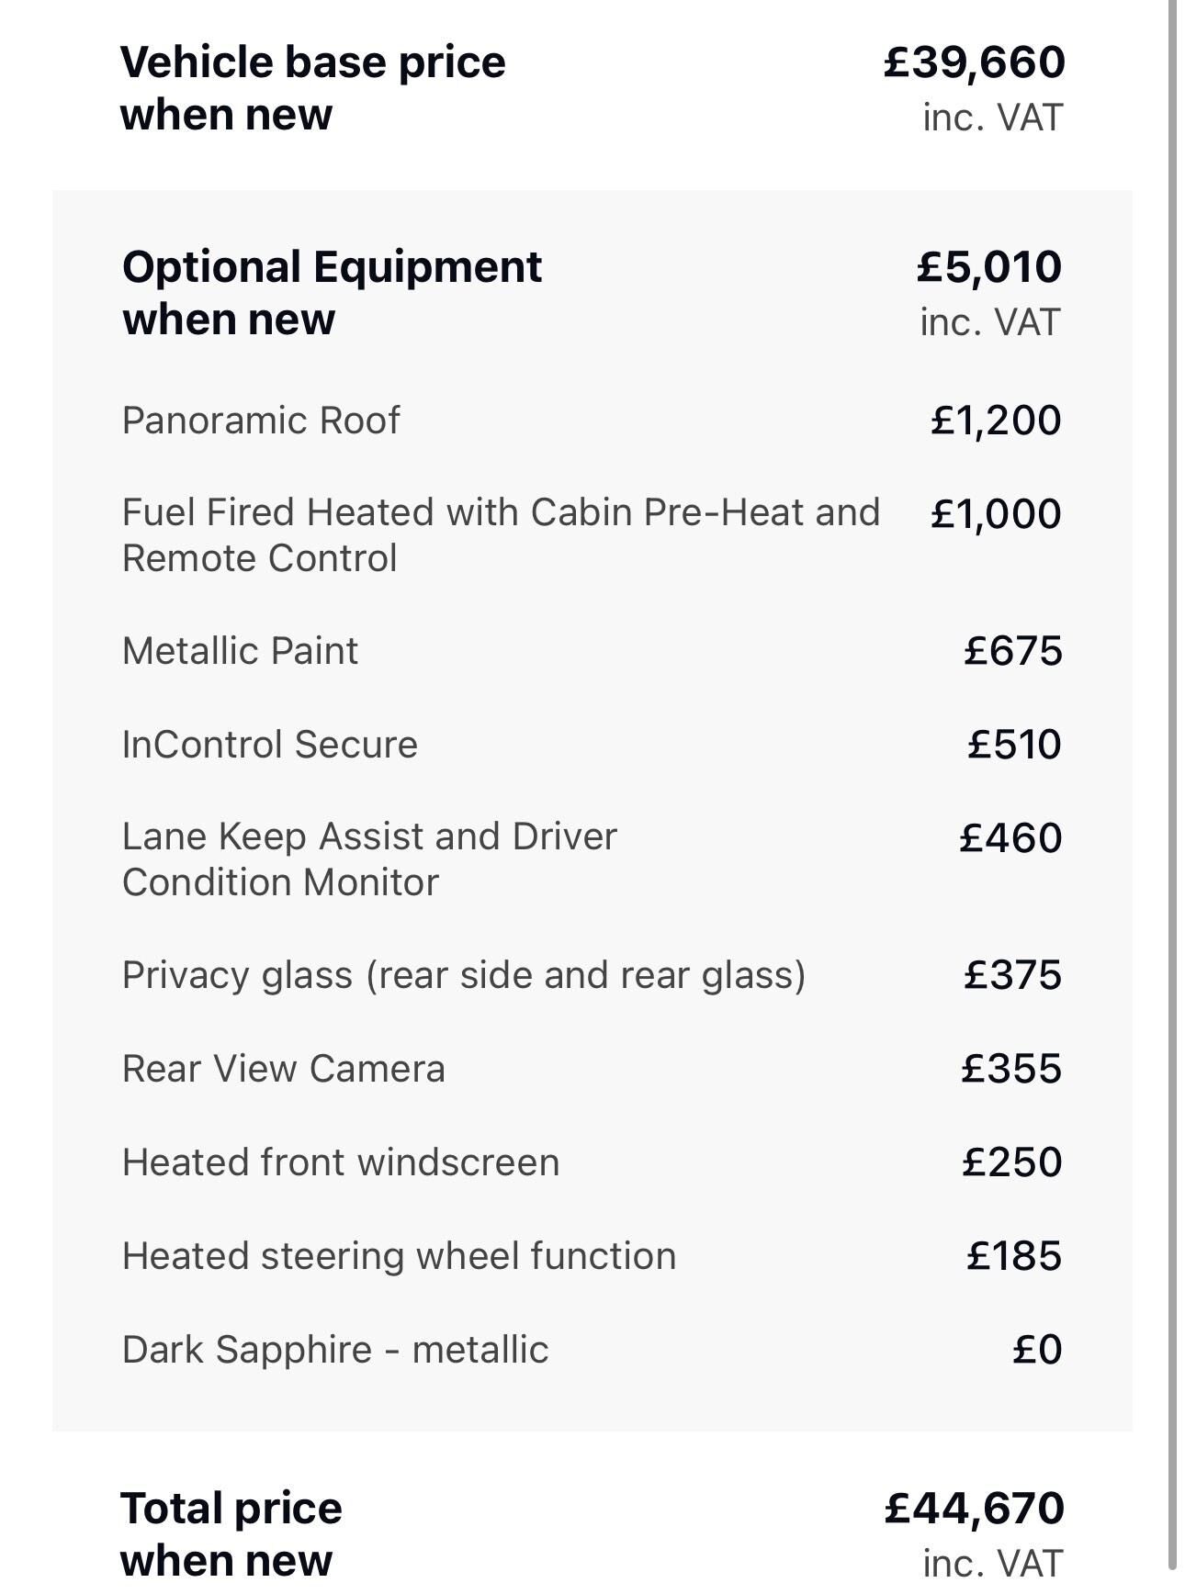Viewport: 1185px width, 1594px height.
Task: Select the Metallic Paint line item
Action: pyautogui.click(x=592, y=651)
